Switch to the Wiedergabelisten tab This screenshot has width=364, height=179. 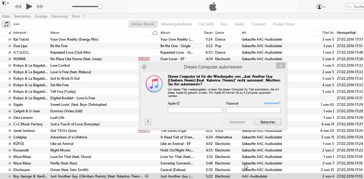(x=176, y=24)
